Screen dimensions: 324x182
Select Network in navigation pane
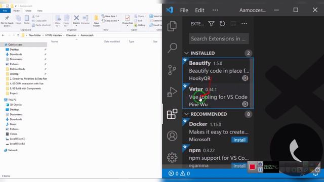13,150
